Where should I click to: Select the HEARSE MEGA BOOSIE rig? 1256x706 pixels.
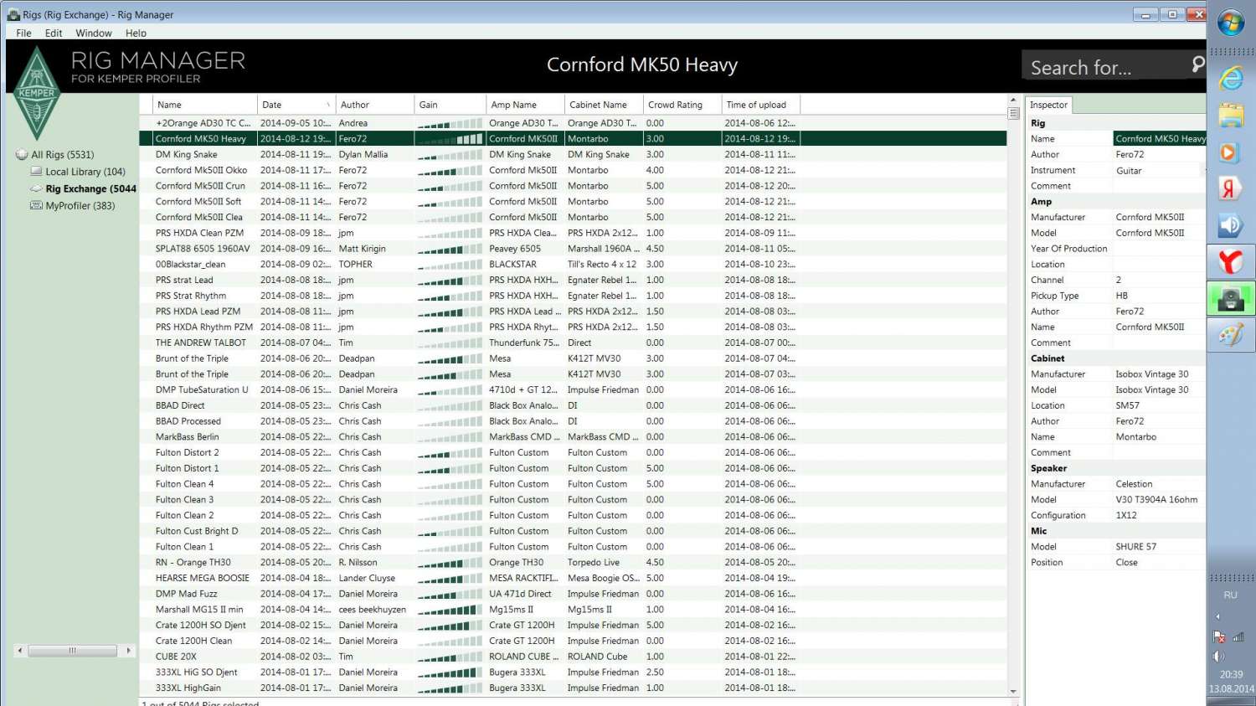pos(573,579)
